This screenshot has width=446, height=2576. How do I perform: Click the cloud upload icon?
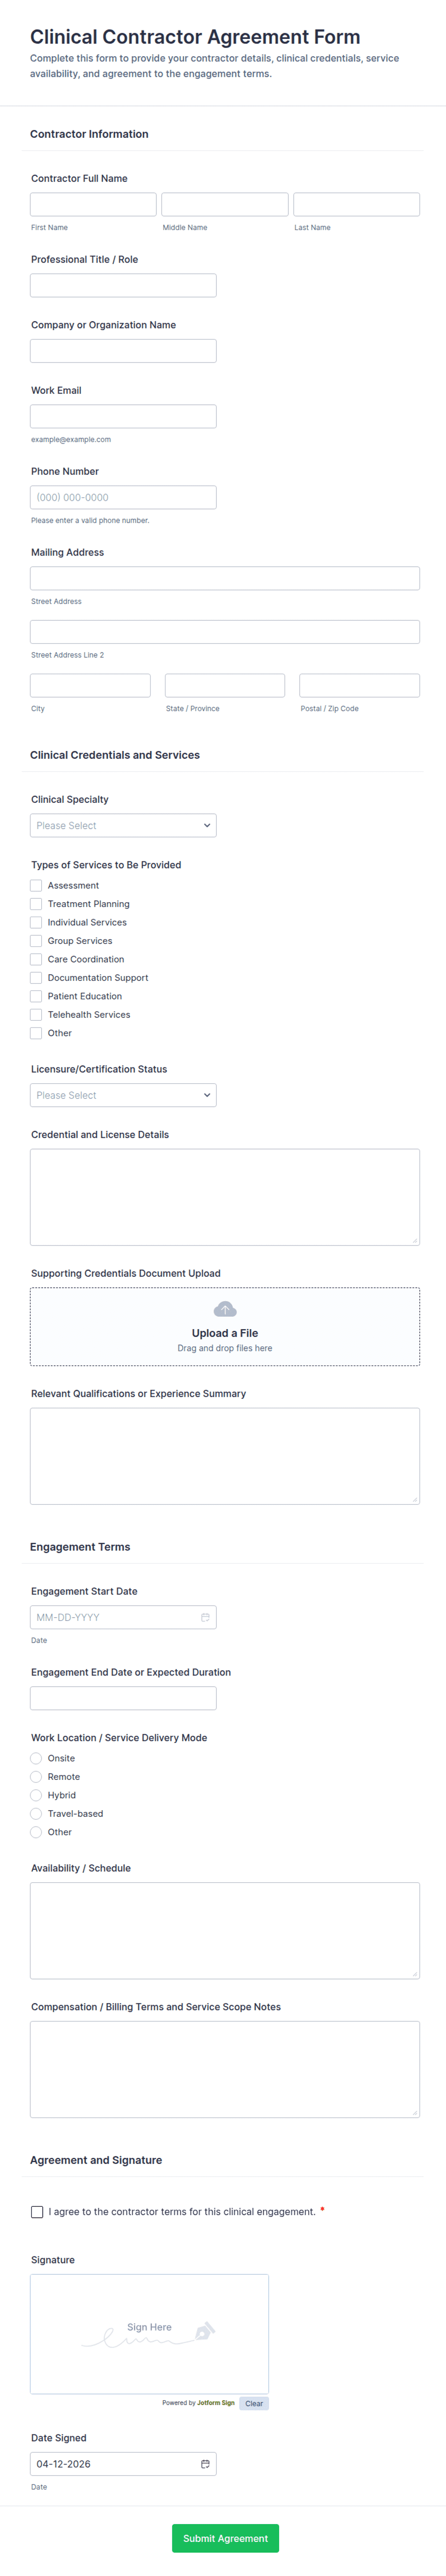pos(224,1309)
